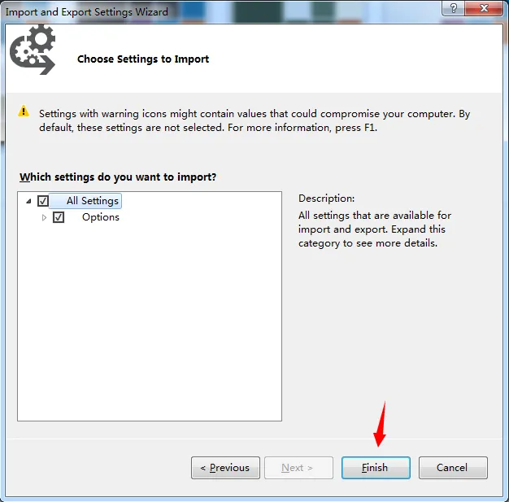Collapse the All Settings tree node
Screen dimensions: 509x502
click(x=28, y=201)
